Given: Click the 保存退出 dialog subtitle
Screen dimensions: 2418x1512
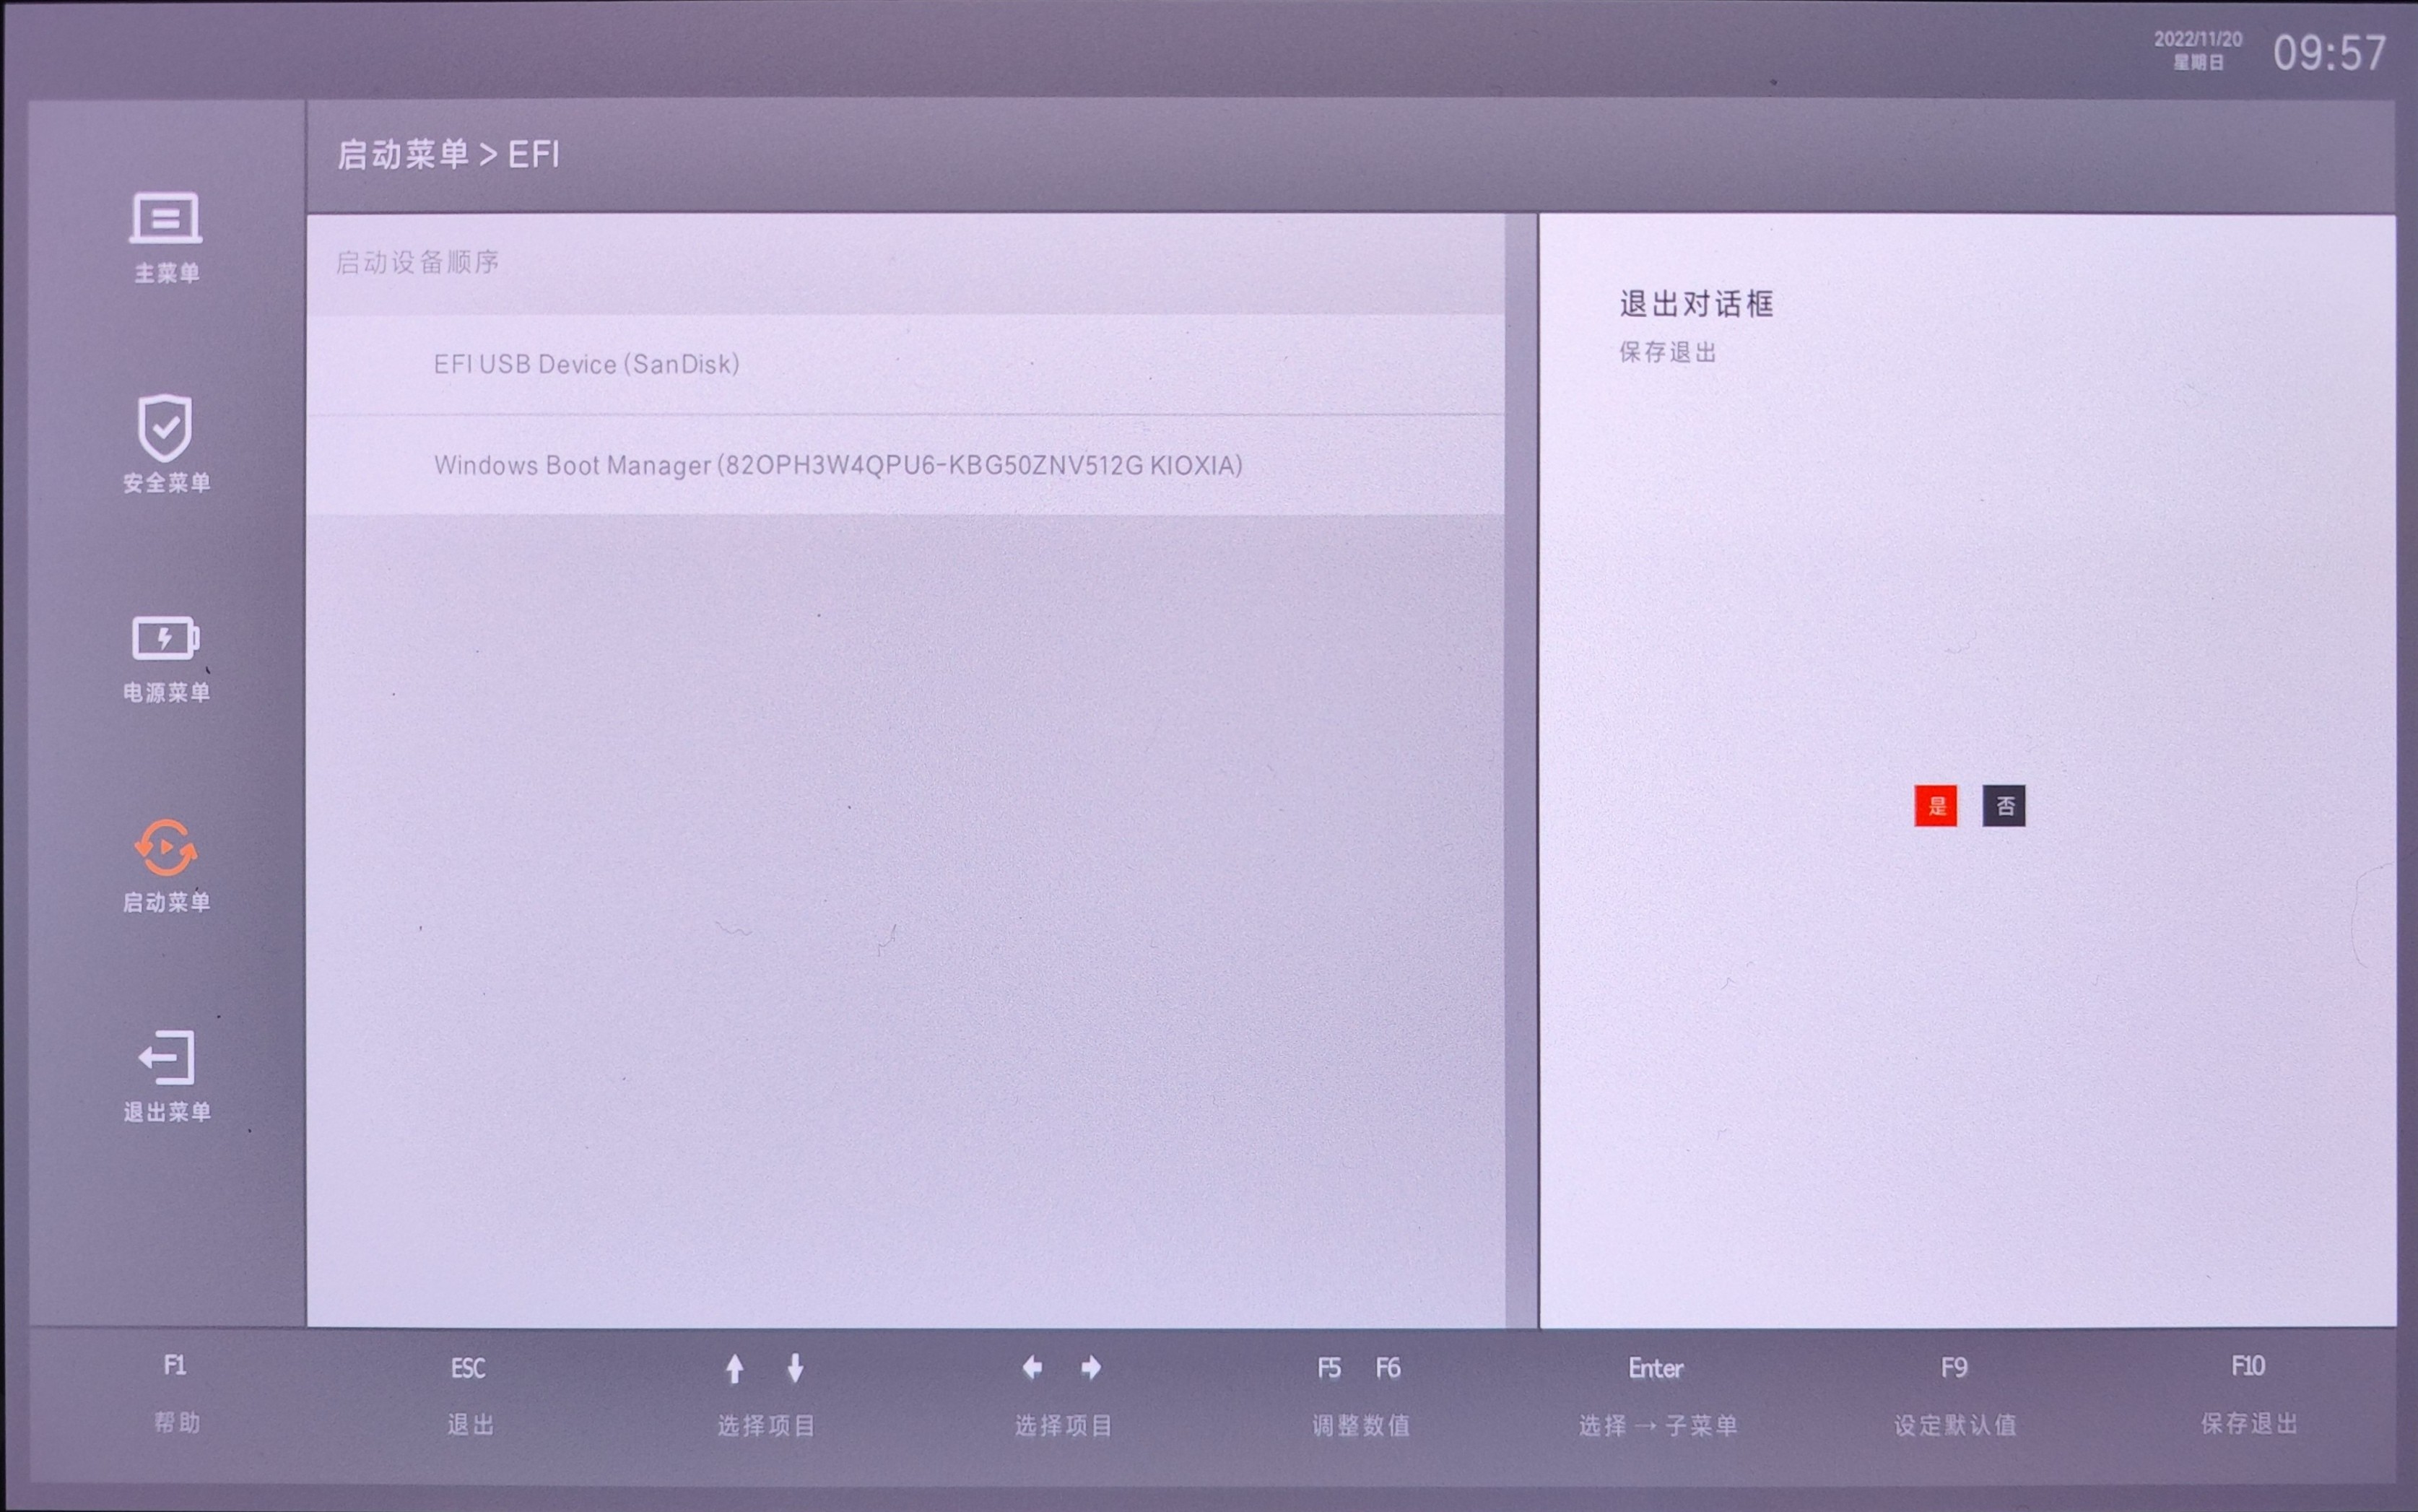Looking at the screenshot, I should 1667,352.
